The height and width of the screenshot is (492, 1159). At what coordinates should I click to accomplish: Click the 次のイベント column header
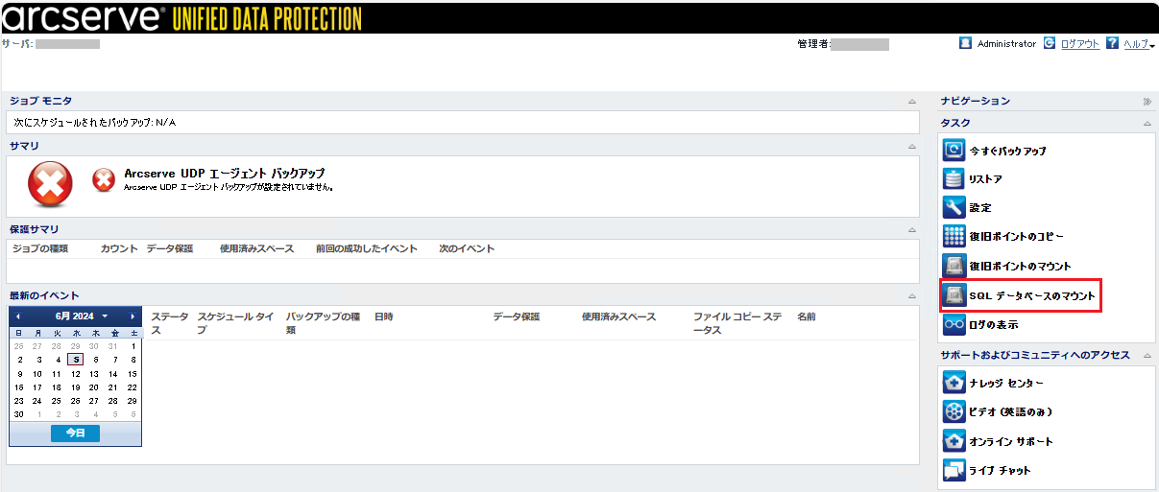click(x=467, y=248)
